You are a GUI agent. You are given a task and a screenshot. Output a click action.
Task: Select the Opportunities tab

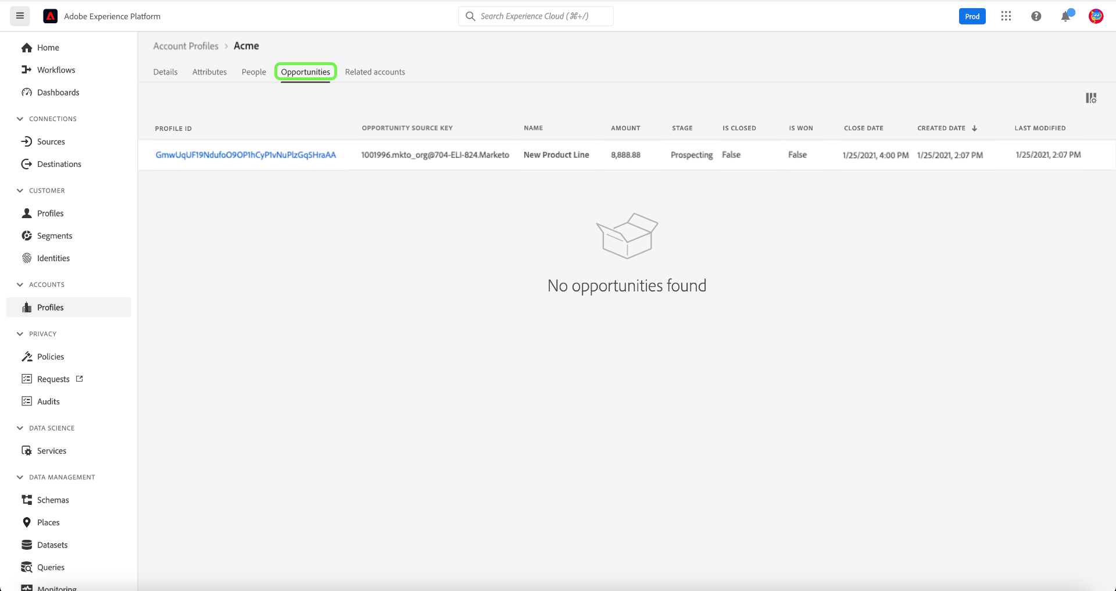pos(306,72)
